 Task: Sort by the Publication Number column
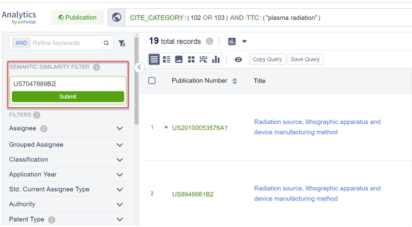tap(235, 81)
